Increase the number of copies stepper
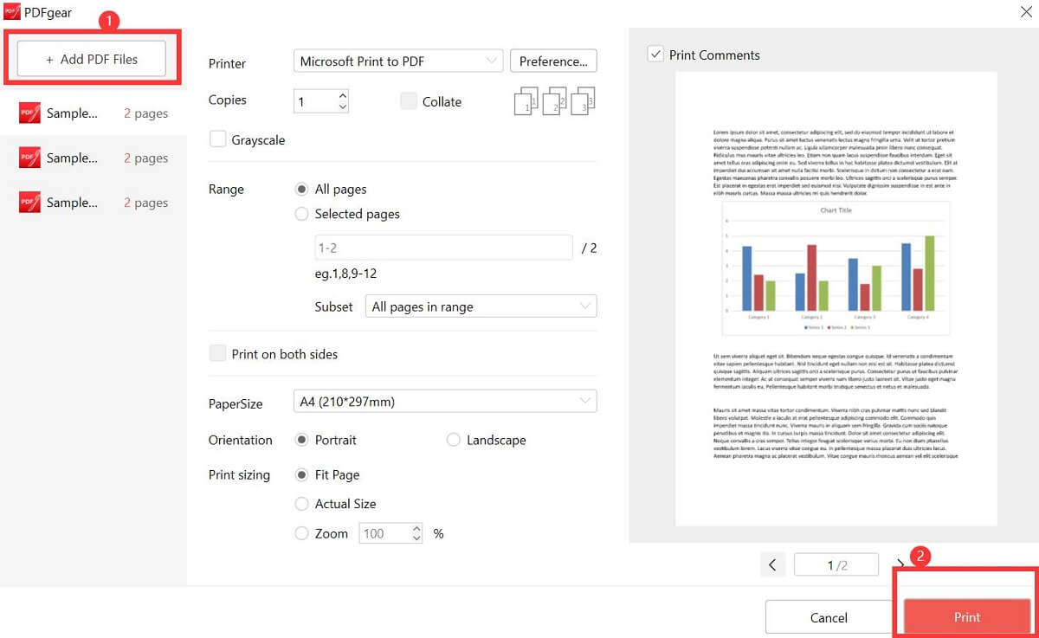The height and width of the screenshot is (638, 1039). (343, 95)
